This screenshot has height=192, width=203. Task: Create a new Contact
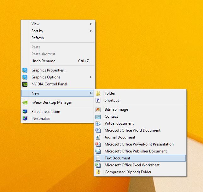[x=140, y=116]
